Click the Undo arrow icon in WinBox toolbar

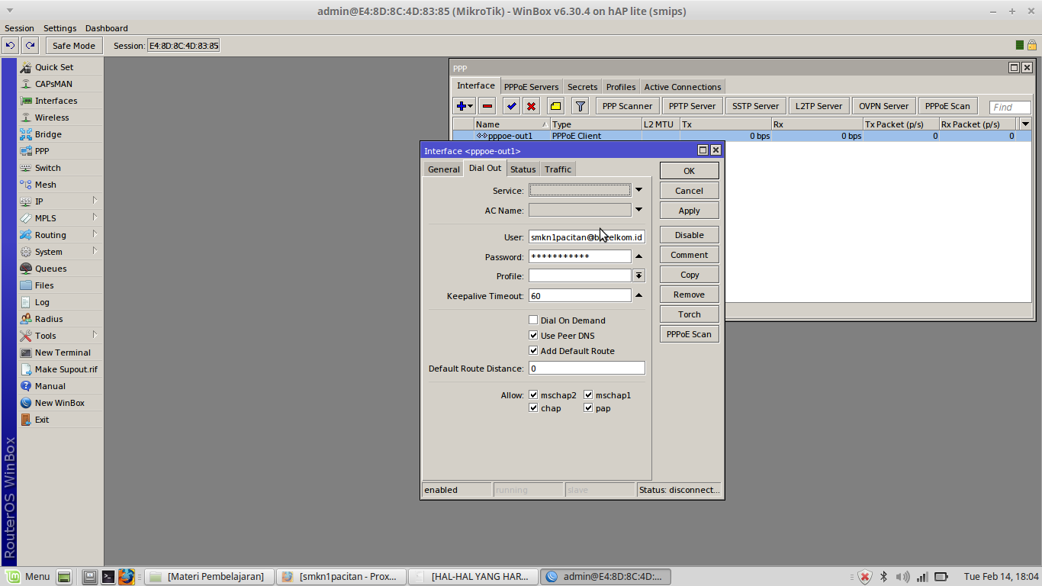coord(11,46)
